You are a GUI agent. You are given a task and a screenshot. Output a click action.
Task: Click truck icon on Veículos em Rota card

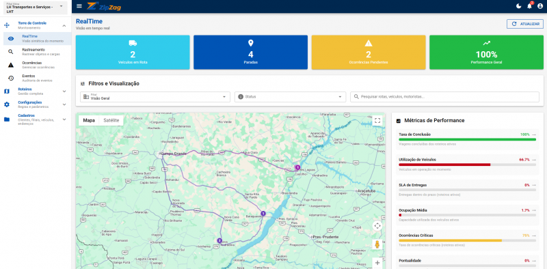(133, 43)
